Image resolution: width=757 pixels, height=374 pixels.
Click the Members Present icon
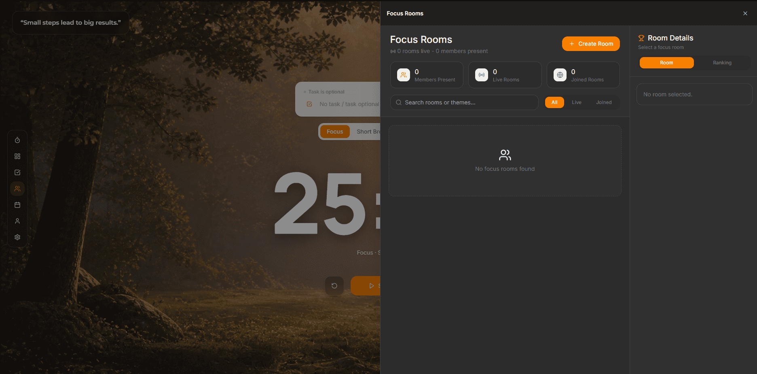pyautogui.click(x=404, y=75)
